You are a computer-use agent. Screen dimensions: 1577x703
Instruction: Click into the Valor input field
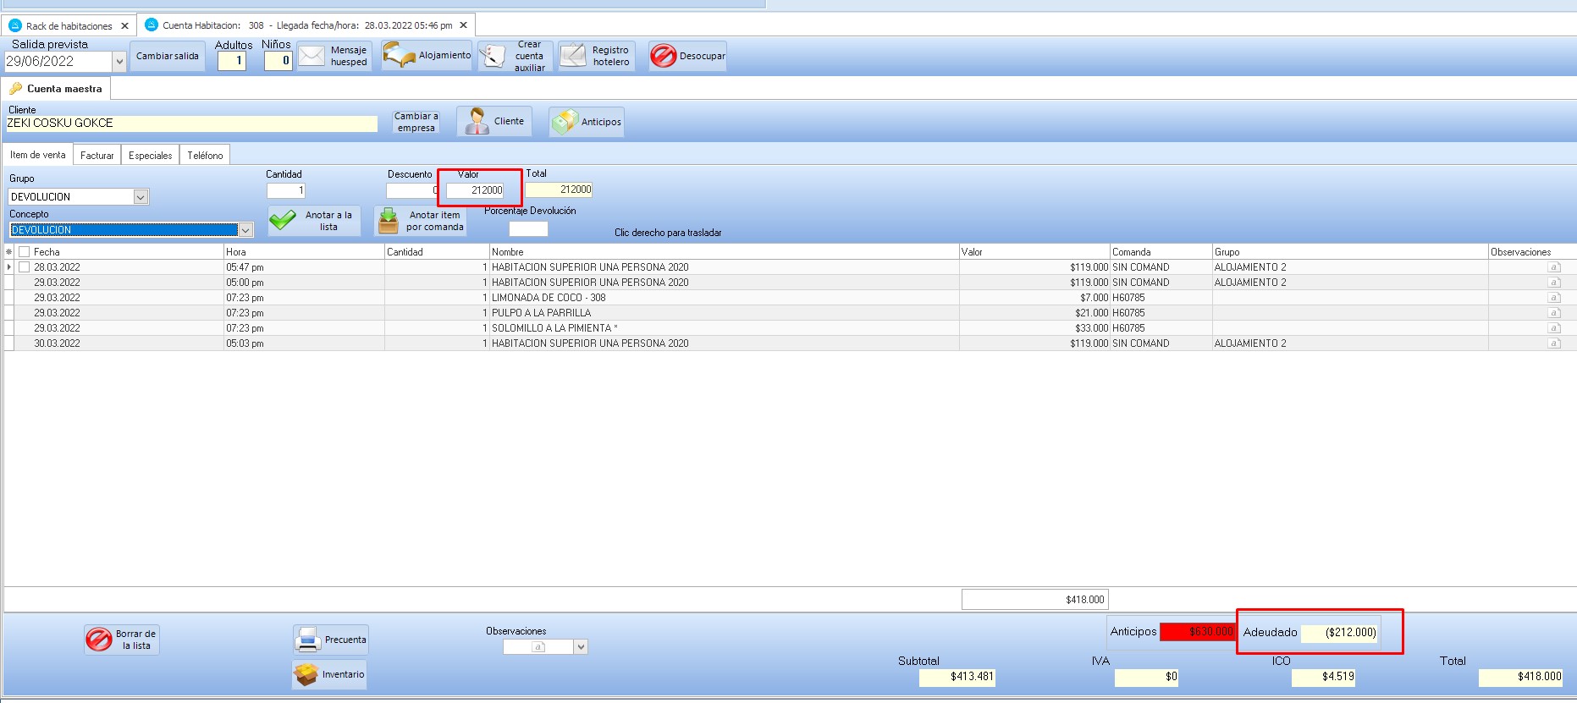475,191
